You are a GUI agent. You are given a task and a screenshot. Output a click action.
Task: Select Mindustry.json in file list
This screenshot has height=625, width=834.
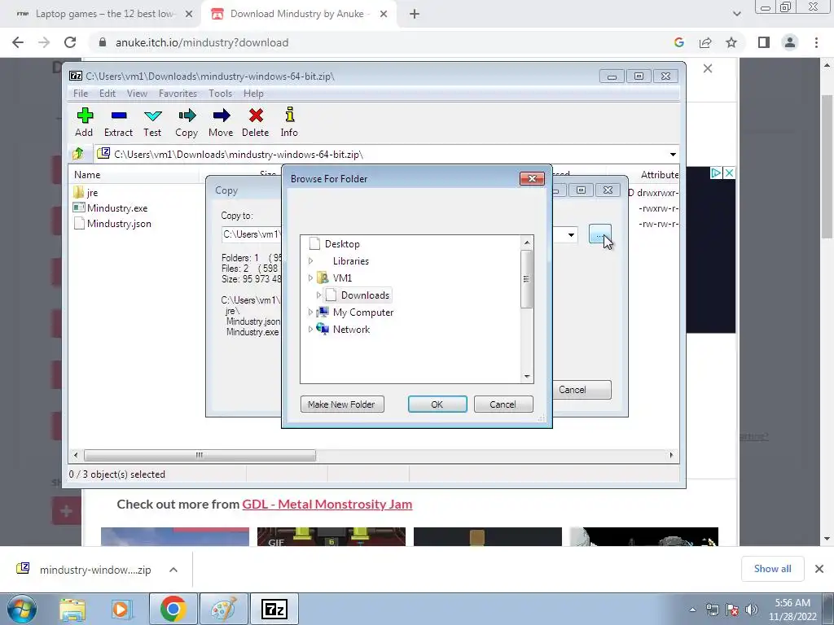click(112, 223)
